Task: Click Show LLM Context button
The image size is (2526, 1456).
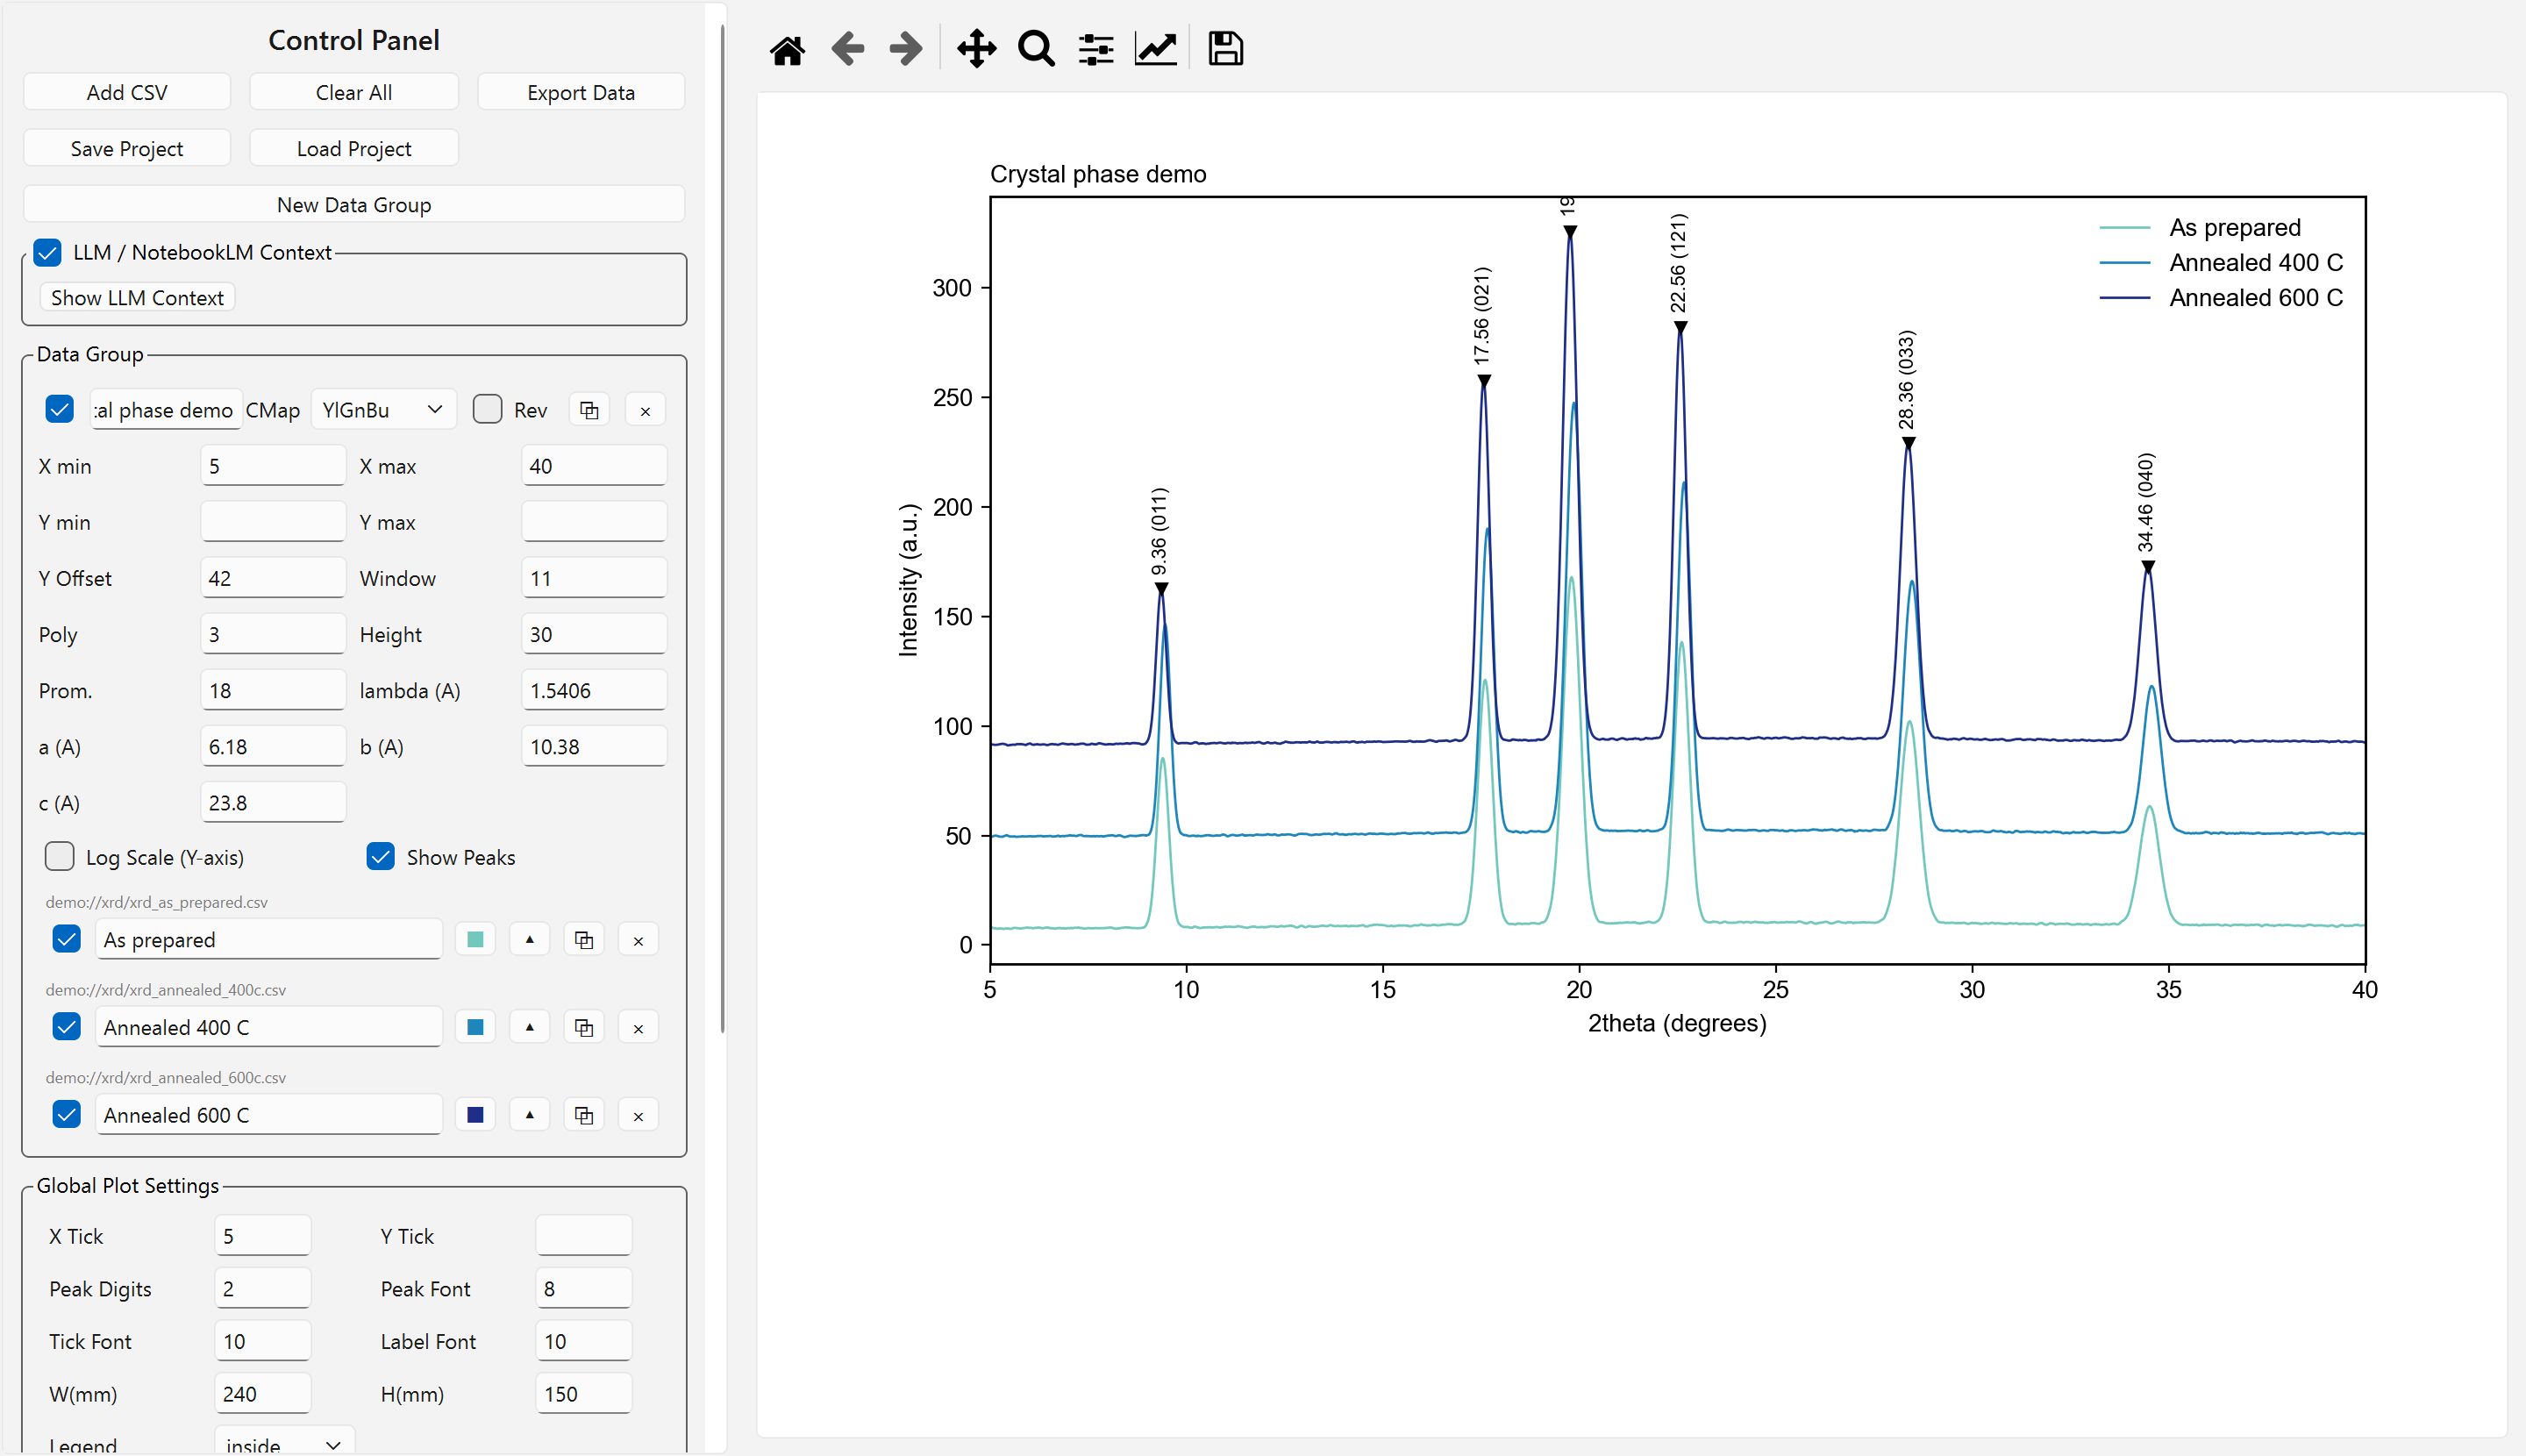Action: click(137, 298)
